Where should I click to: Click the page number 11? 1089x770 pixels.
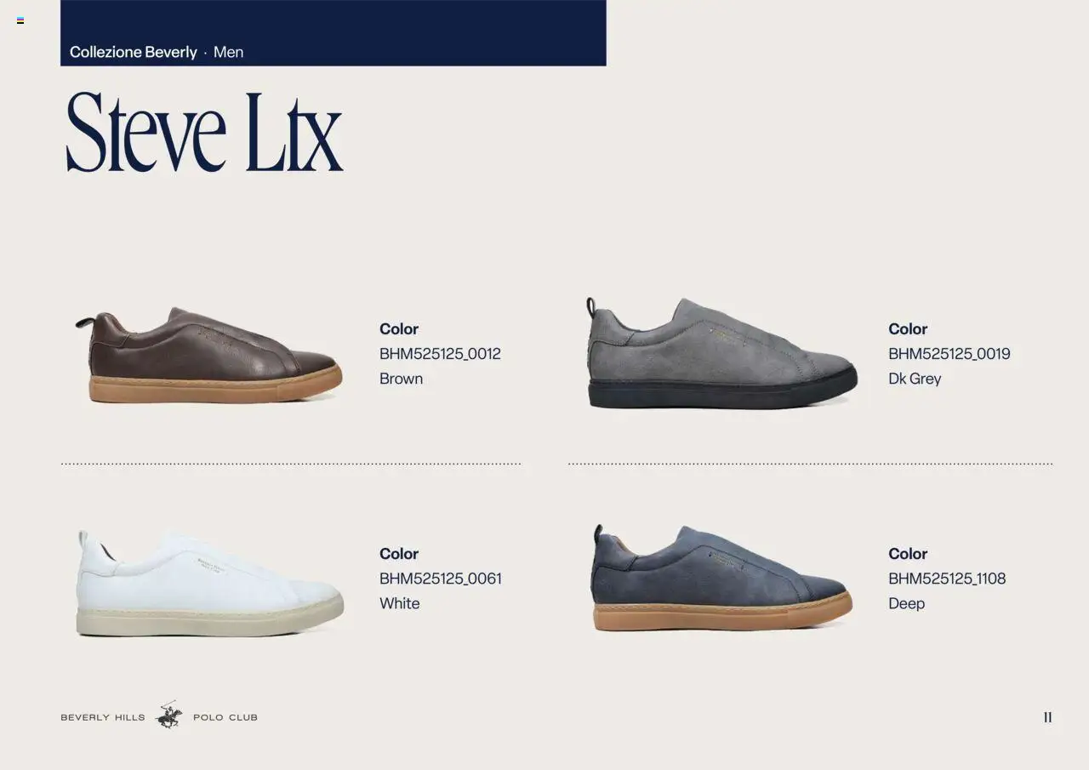tap(1047, 717)
